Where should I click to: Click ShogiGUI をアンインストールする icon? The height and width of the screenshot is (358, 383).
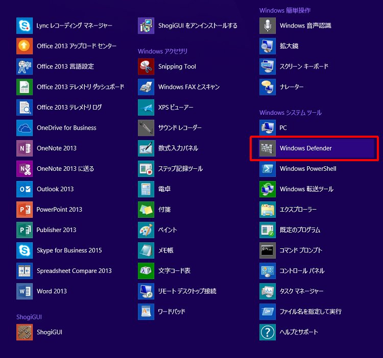[x=146, y=25]
